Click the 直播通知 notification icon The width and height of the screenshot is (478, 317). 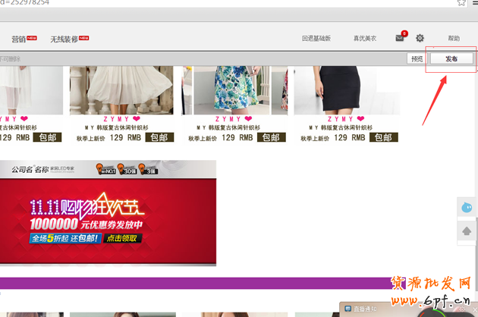click(347, 309)
